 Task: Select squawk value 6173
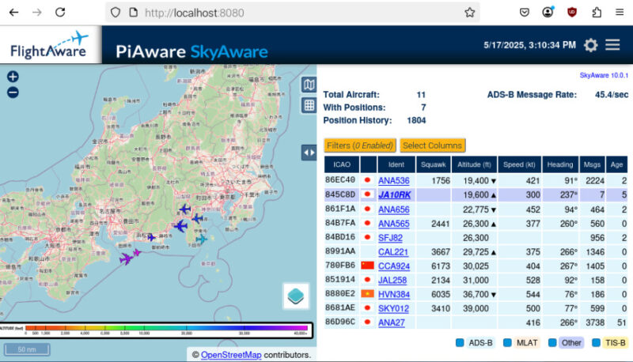click(x=441, y=266)
